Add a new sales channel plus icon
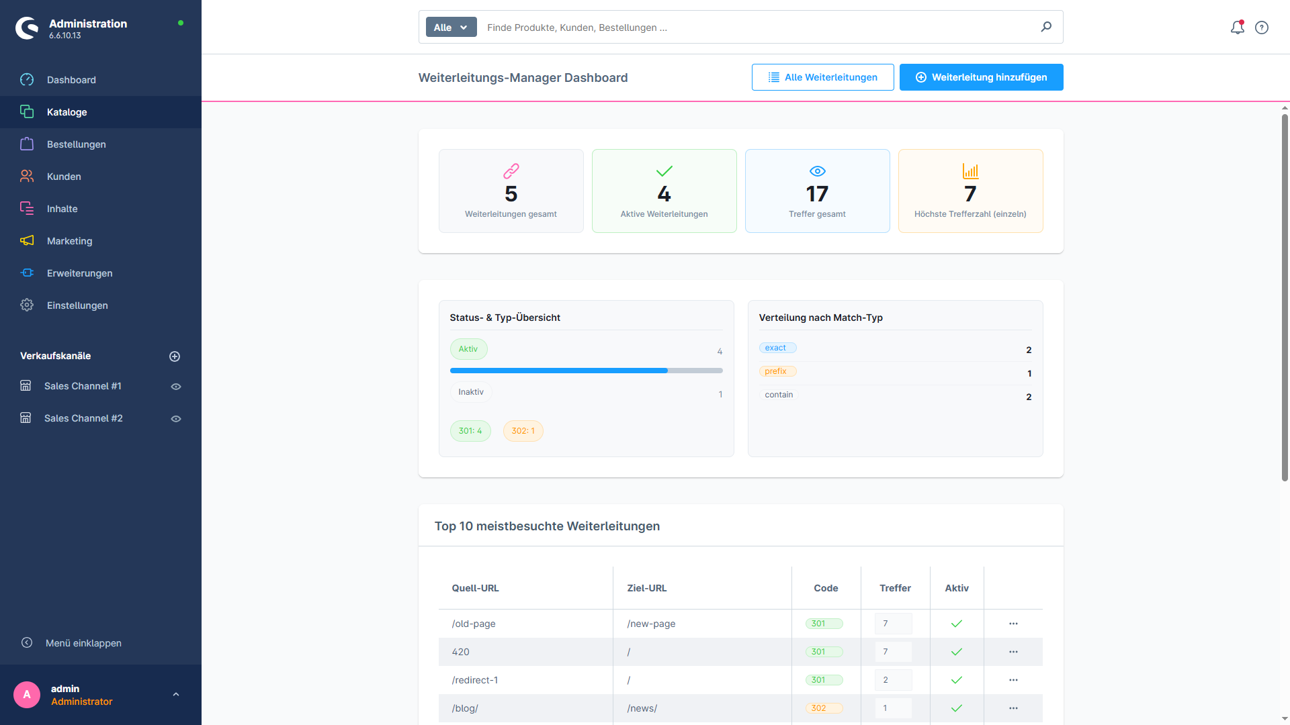 coord(175,356)
